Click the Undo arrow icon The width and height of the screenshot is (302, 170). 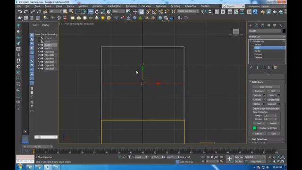(20, 12)
